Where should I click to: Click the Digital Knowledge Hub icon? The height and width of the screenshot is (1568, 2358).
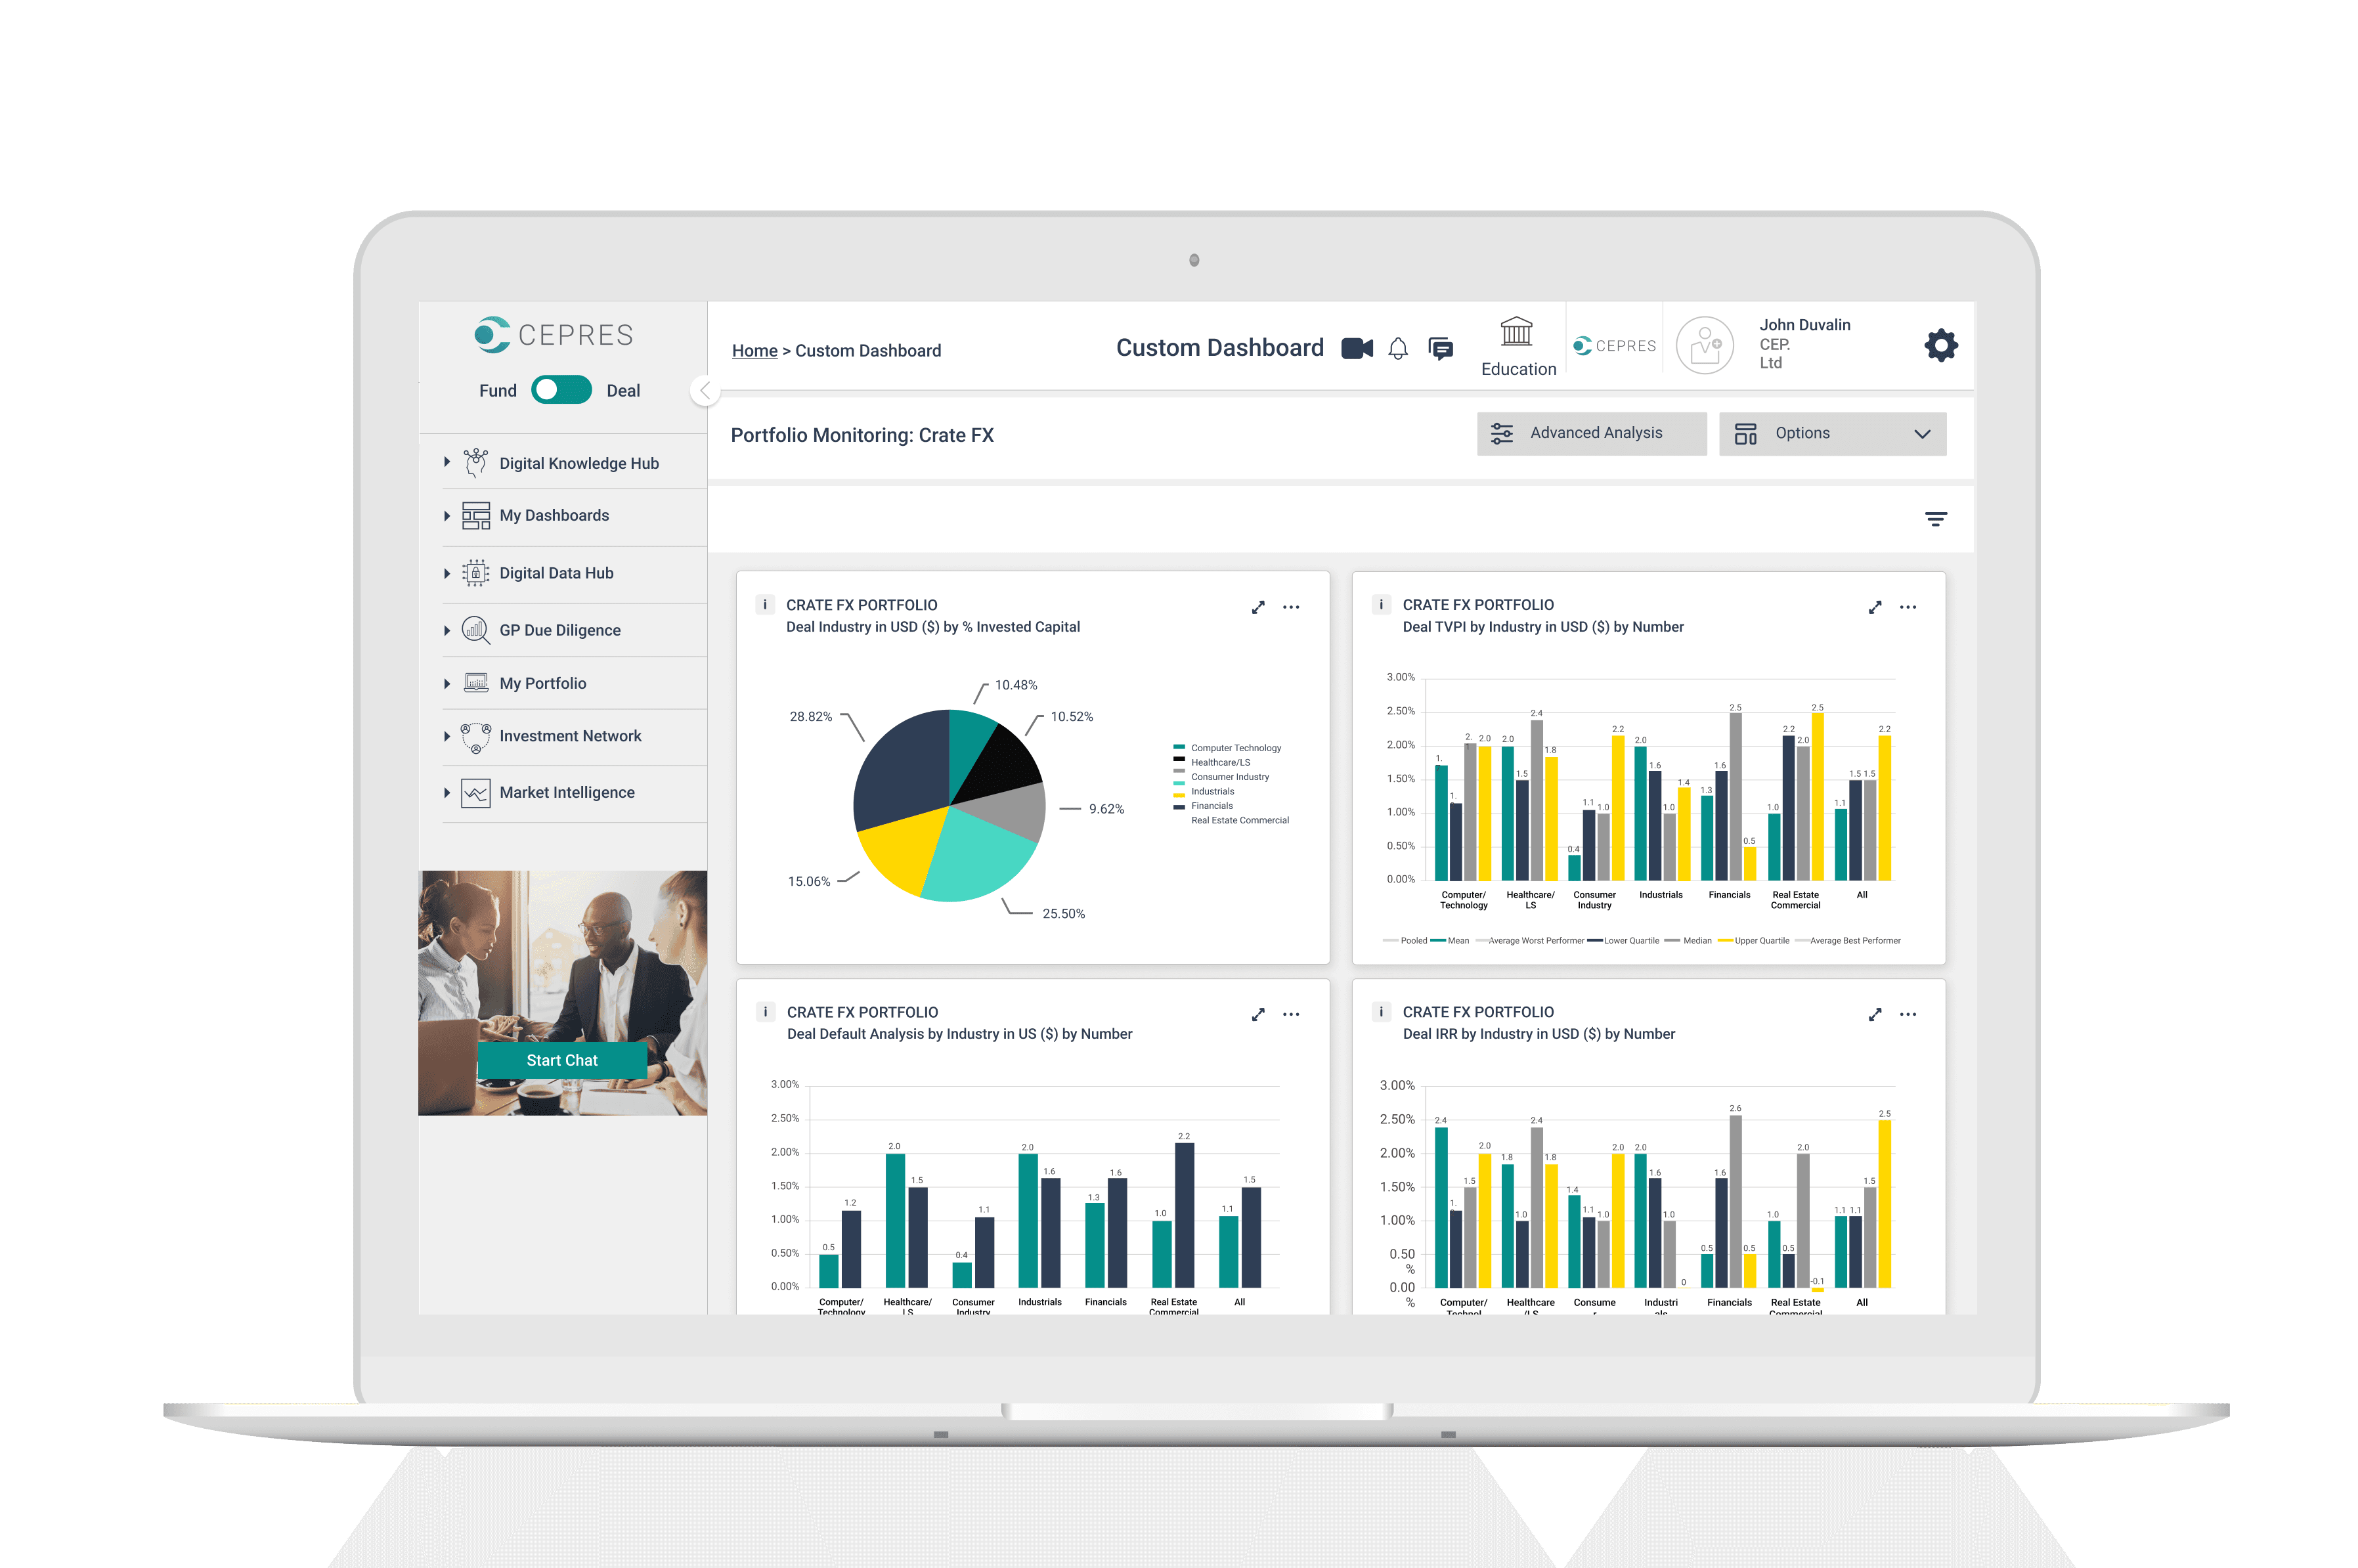(x=476, y=462)
